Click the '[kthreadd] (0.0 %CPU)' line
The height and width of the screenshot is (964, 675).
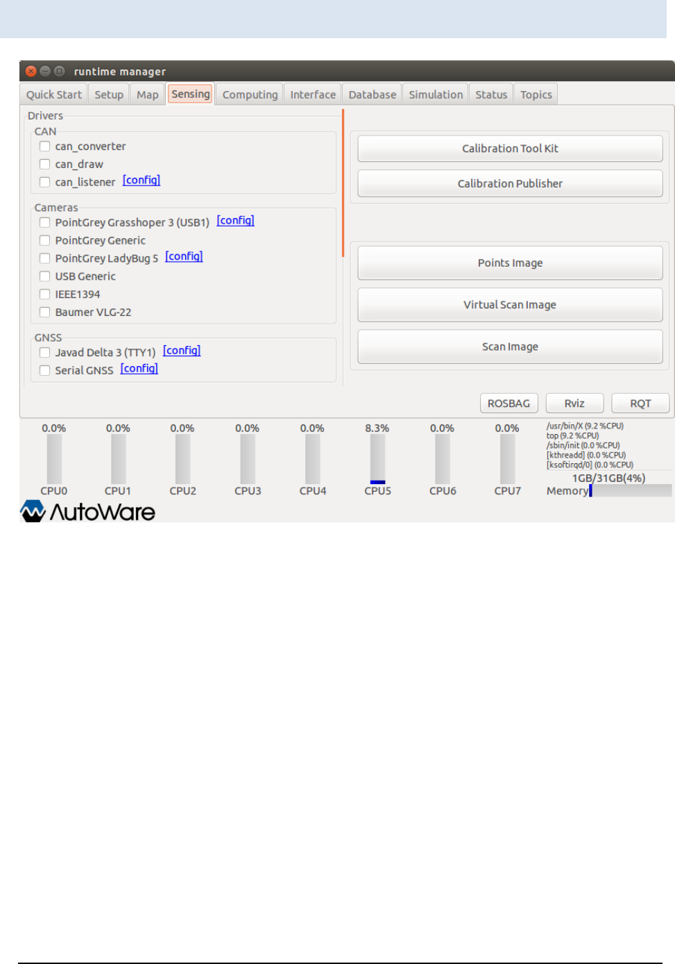(x=586, y=455)
